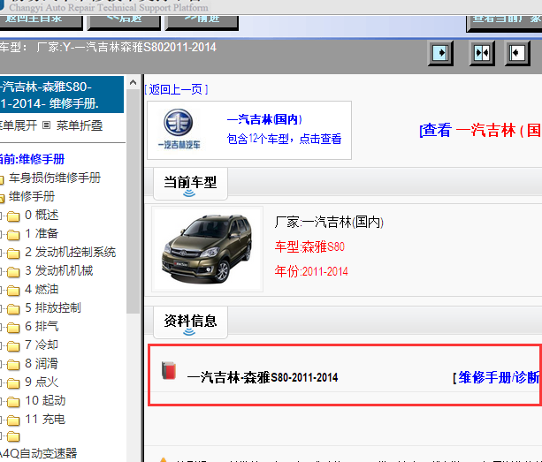The image size is (542, 462).
Task: Click the sidebar vertical scrollbar thumb
Action: [134, 201]
